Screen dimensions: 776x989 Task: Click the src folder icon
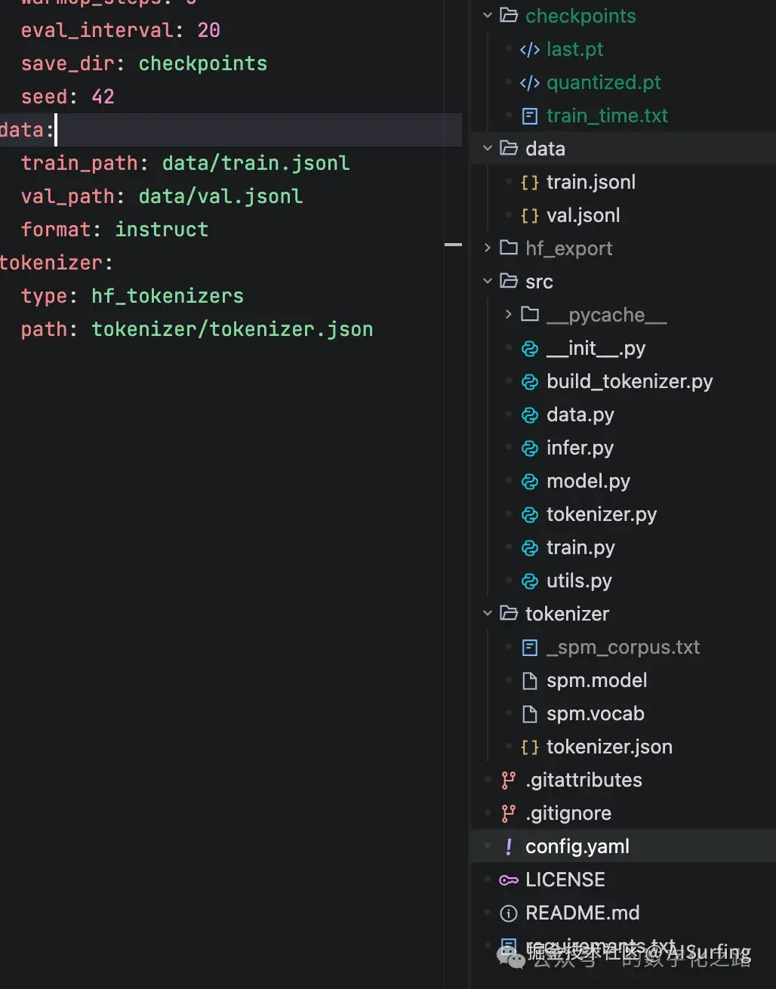click(509, 281)
